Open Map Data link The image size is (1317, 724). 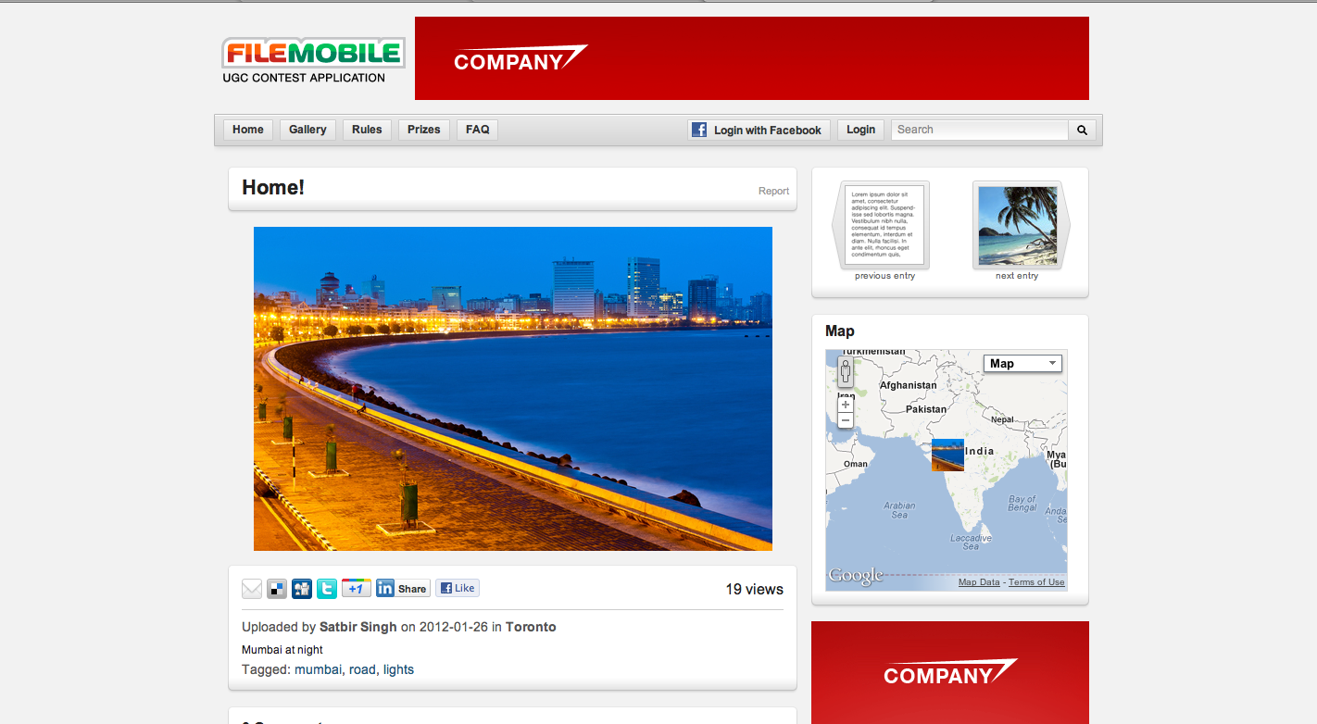979,582
